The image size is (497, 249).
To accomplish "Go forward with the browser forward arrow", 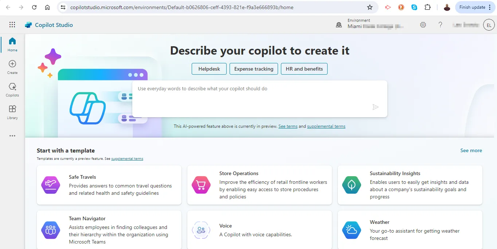I will [21, 7].
